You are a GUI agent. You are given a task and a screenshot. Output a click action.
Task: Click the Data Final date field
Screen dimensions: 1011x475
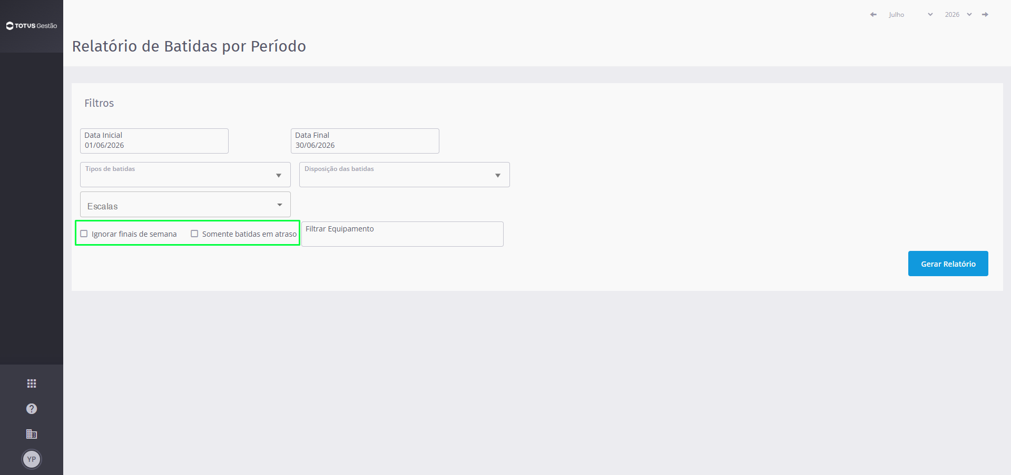[365, 141]
